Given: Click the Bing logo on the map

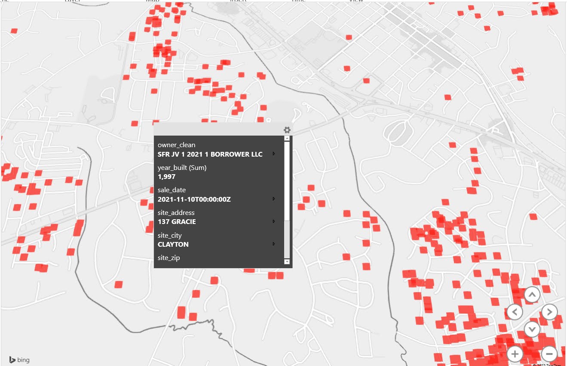Looking at the screenshot, I should tap(20, 360).
